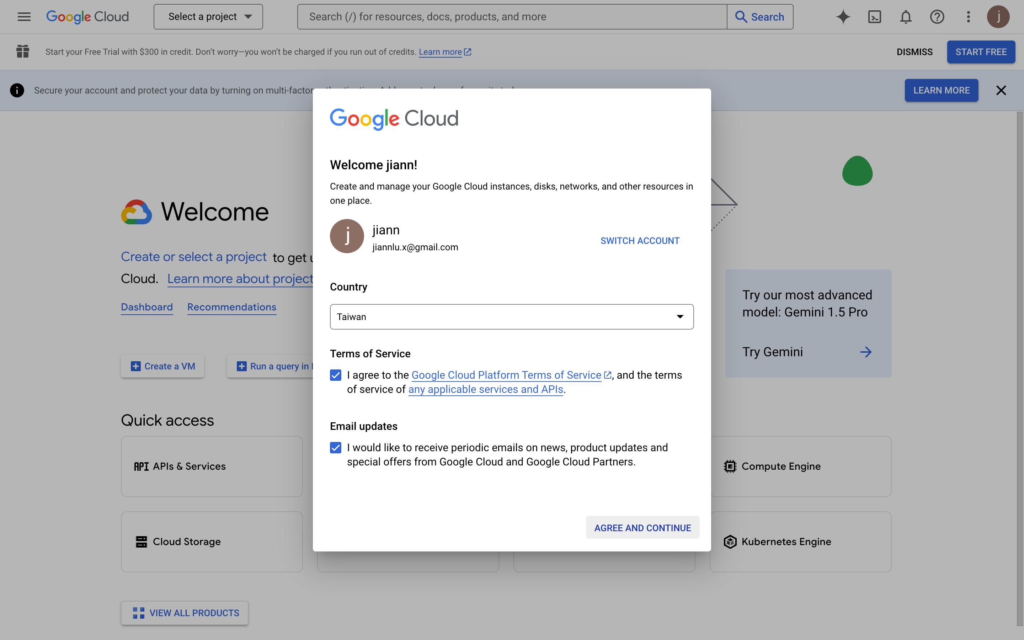This screenshot has width=1024, height=640.
Task: Open the hamburger navigation menu
Action: (24, 17)
